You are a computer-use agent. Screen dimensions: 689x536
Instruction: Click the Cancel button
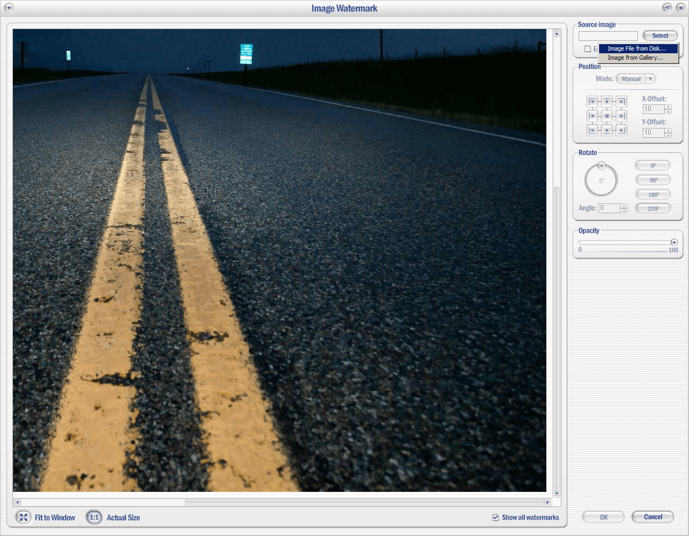pyautogui.click(x=652, y=517)
